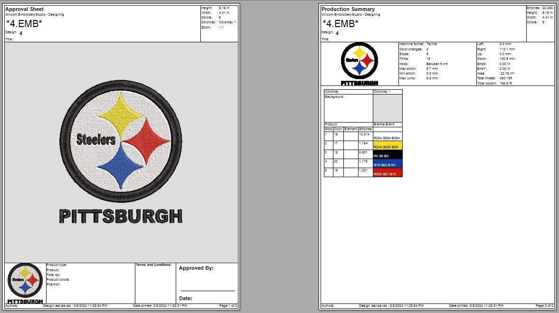Click the large Steelers embroidery design preview
The height and width of the screenshot is (313, 559).
click(121, 140)
